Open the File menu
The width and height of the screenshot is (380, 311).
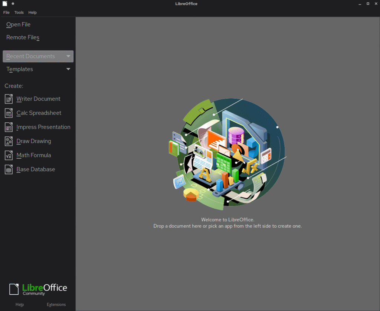click(x=6, y=12)
